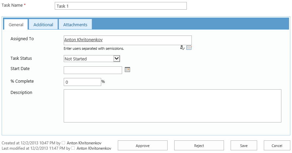Click presence indicator beside the Created by name

[x=64, y=143]
